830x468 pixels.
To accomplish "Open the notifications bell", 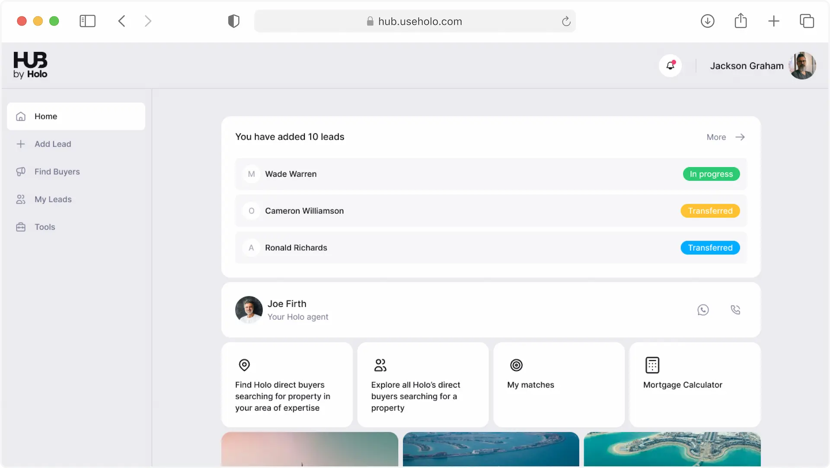I will pos(670,66).
